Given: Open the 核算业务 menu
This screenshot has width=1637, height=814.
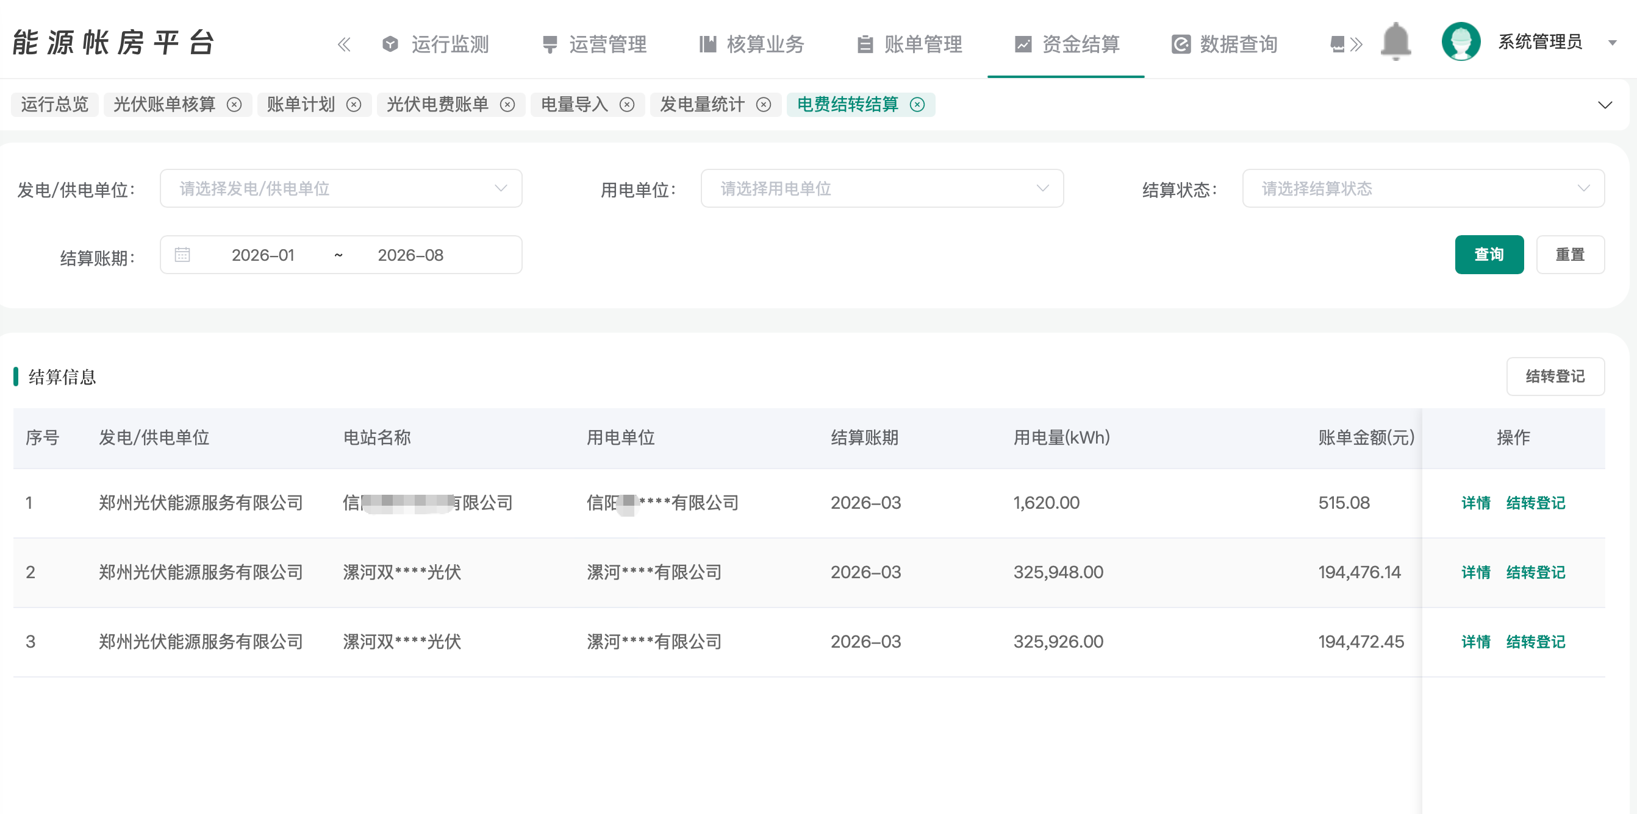Looking at the screenshot, I should coord(752,44).
